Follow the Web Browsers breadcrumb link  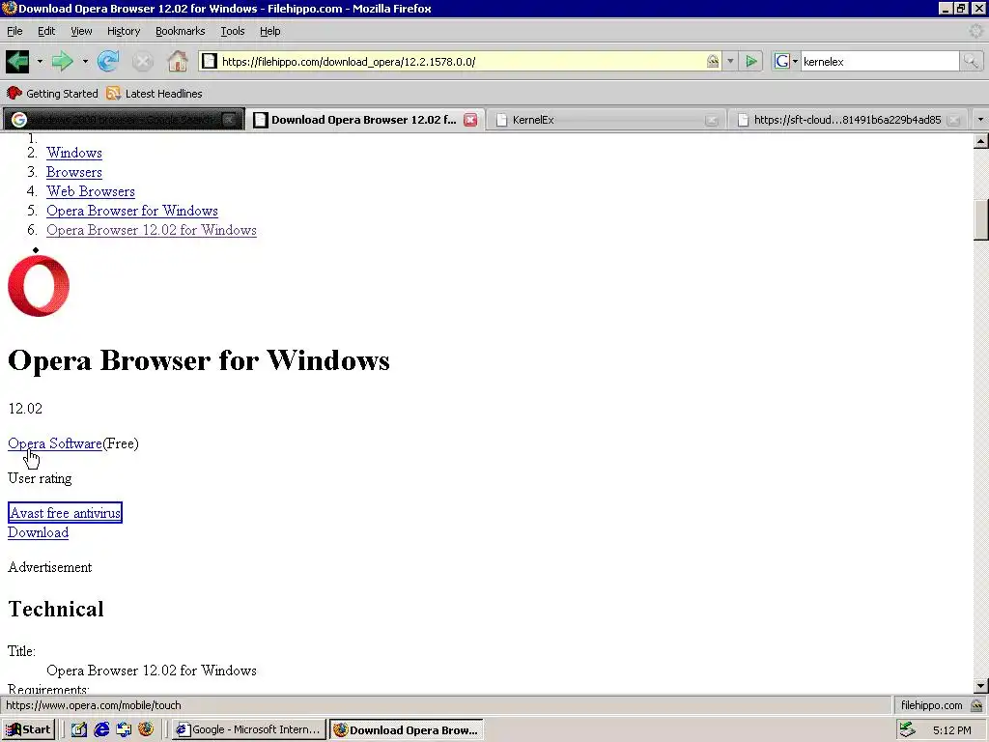(90, 192)
